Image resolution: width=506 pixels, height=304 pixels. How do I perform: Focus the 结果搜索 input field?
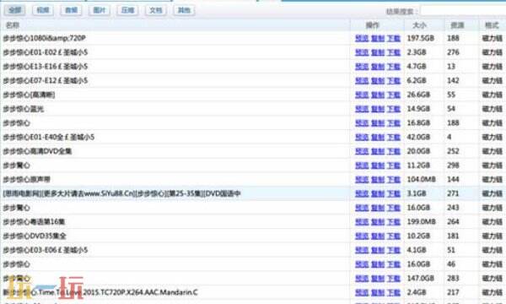tap(463, 11)
